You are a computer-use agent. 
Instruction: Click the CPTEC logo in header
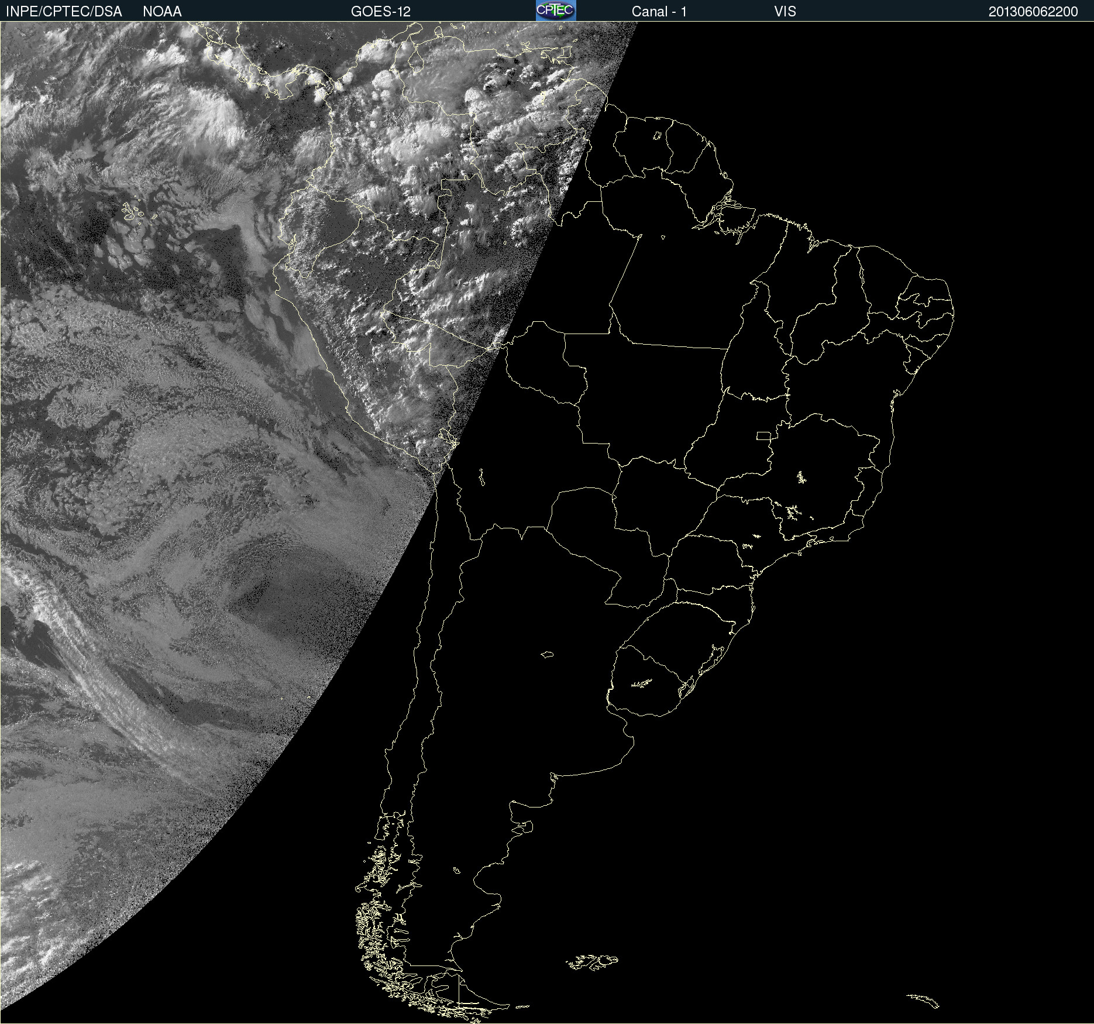pyautogui.click(x=556, y=11)
